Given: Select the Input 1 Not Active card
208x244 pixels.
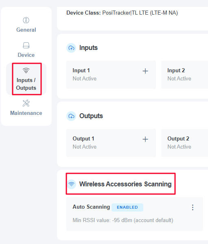Looking at the screenshot, I should pyautogui.click(x=111, y=75).
